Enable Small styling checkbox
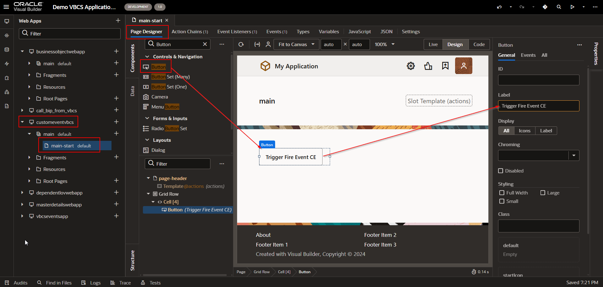 tap(502, 201)
